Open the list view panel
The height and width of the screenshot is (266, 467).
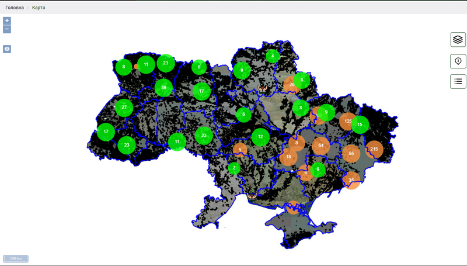tap(458, 81)
